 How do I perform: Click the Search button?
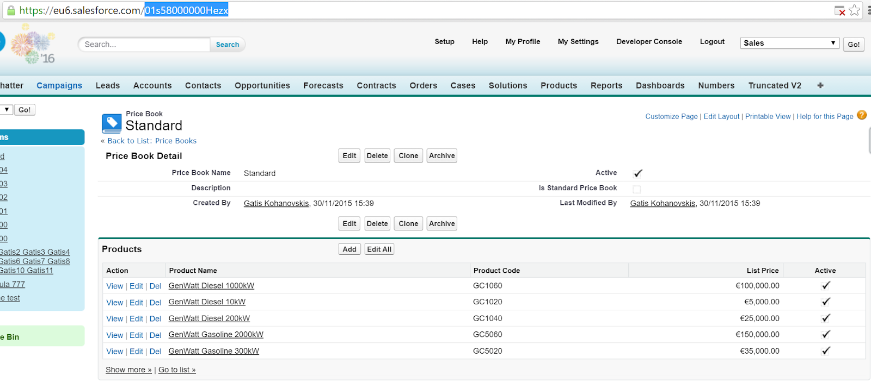(228, 45)
